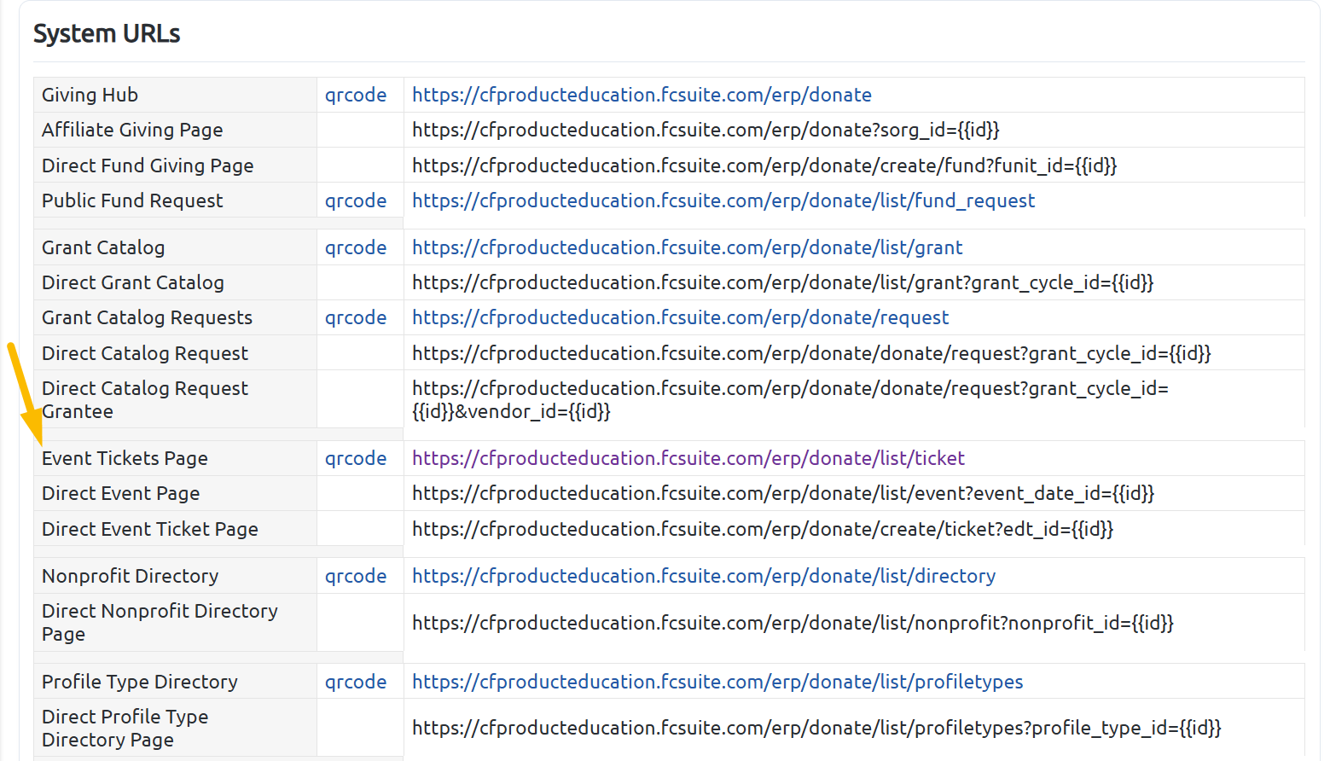Open the donate/request URL
This screenshot has width=1330, height=761.
pyautogui.click(x=681, y=317)
